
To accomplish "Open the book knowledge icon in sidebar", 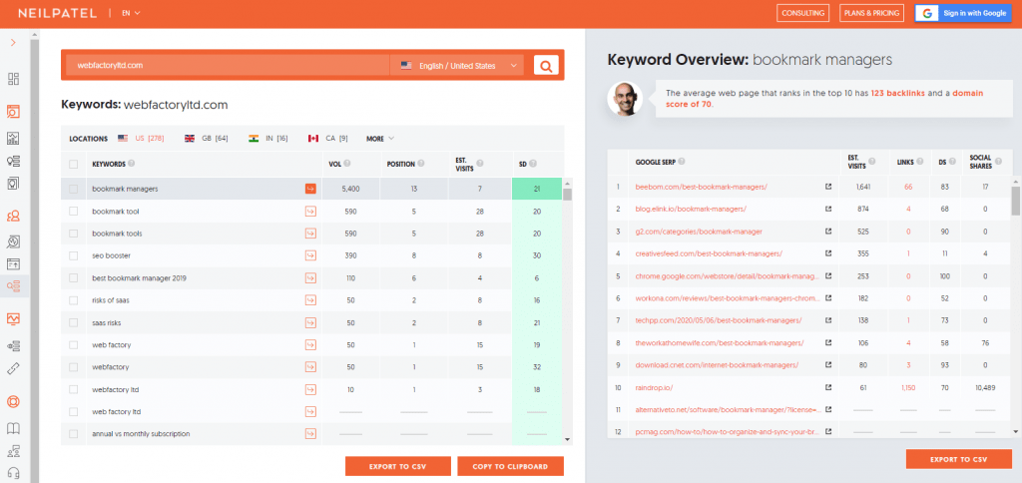I will click(x=13, y=428).
